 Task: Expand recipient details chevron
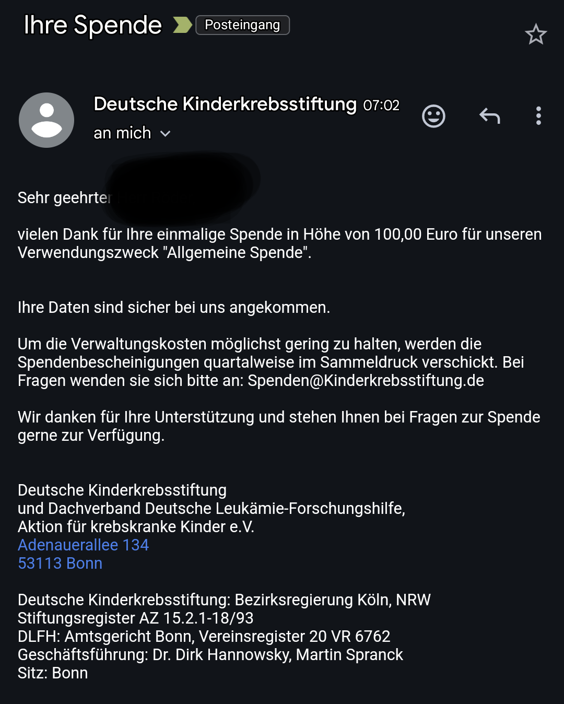pyautogui.click(x=166, y=134)
